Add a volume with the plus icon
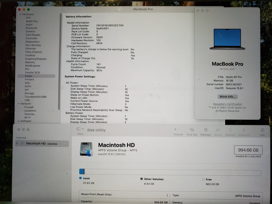Viewport: 272px width, 204px height. click(x=175, y=129)
